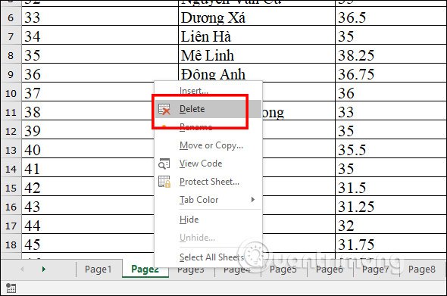Open the Page8 sheet tab
Viewport: 447px width, 296px height.
pos(422,269)
